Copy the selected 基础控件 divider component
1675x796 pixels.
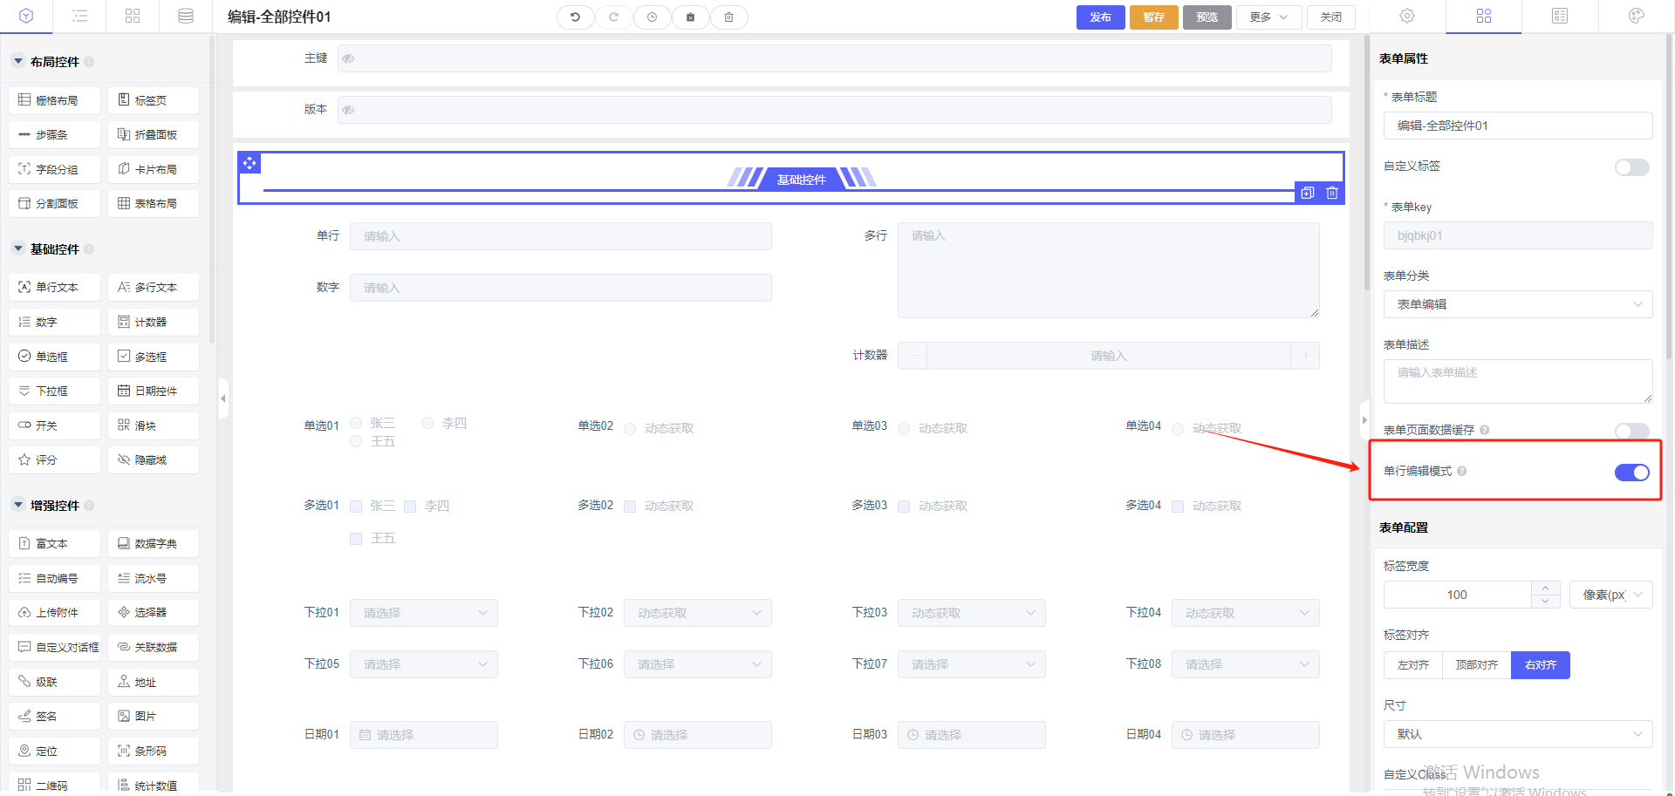[x=1307, y=194]
